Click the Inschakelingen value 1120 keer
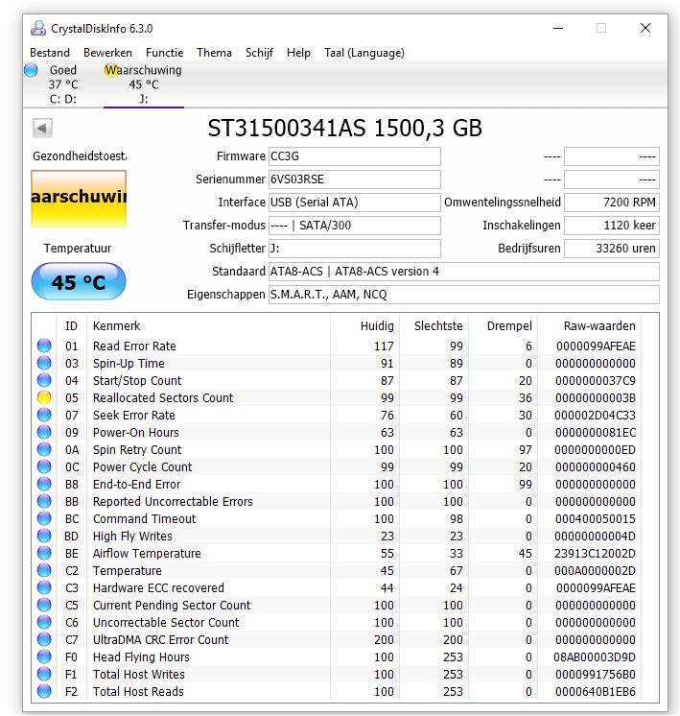The width and height of the screenshot is (680, 716). tap(612, 226)
